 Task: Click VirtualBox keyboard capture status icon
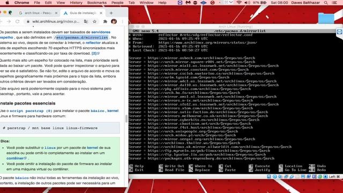point(325,176)
